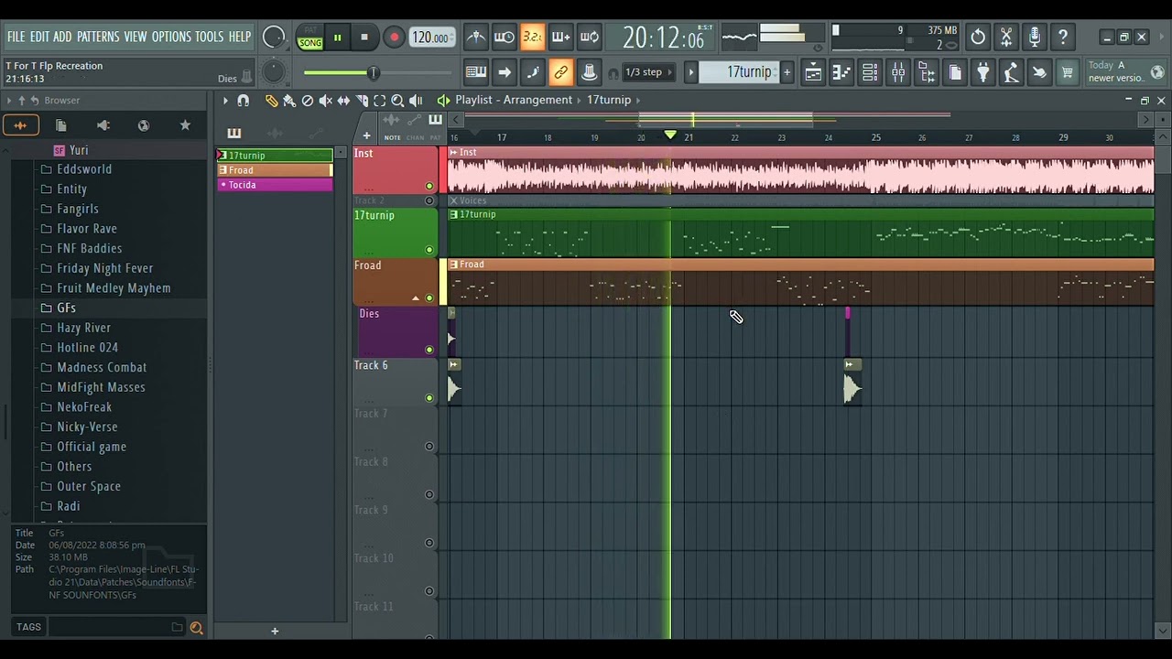
Task: Select the Paint brush tool in playlist
Action: point(289,101)
